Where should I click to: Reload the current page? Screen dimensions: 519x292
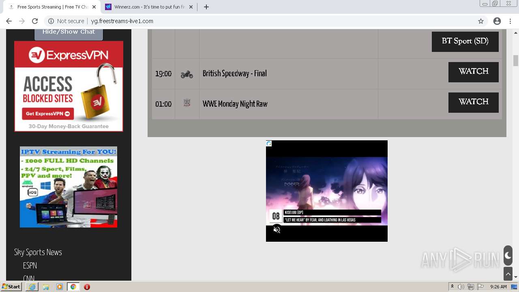coord(35,21)
